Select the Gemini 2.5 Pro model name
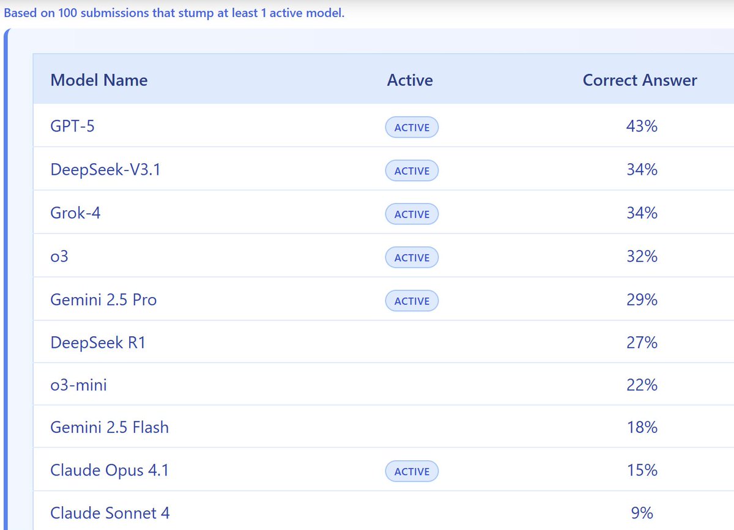 [x=103, y=301]
